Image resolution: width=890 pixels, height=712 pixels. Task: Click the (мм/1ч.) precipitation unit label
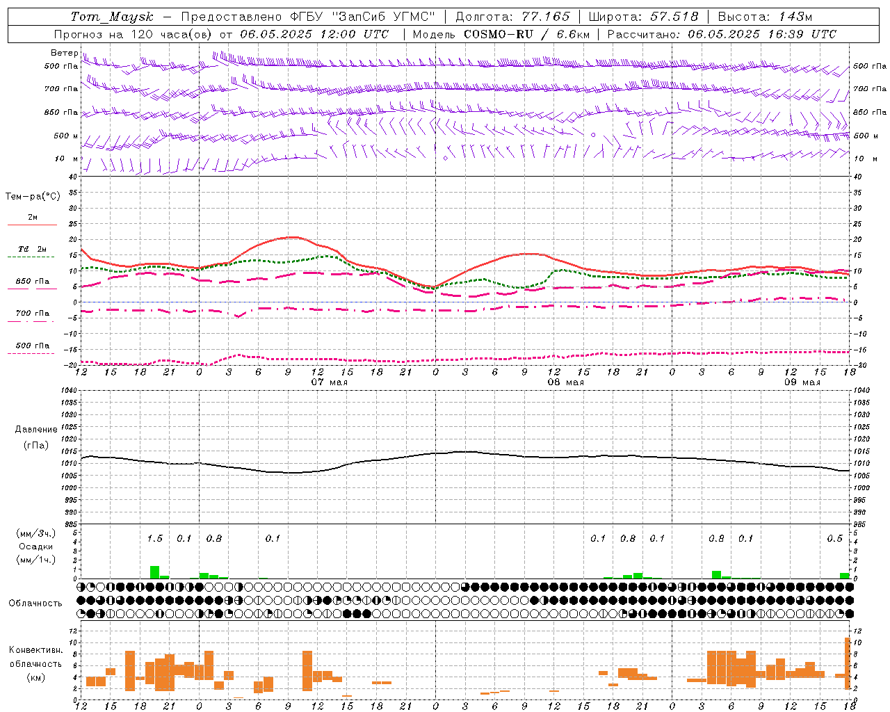coord(35,560)
